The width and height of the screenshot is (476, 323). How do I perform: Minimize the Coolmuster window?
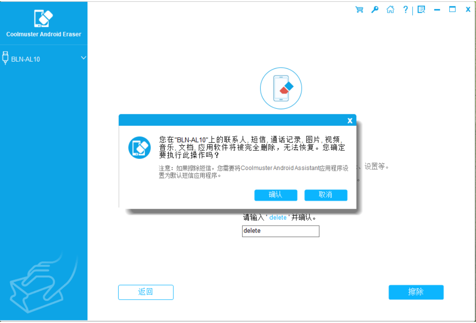437,10
